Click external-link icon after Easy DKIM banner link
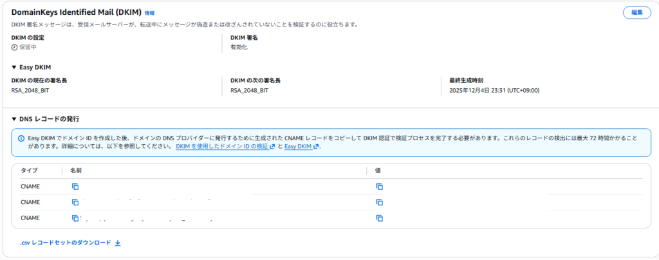Image resolution: width=659 pixels, height=260 pixels. pos(317,147)
